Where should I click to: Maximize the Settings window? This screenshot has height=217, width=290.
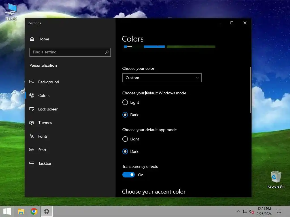tap(232, 23)
